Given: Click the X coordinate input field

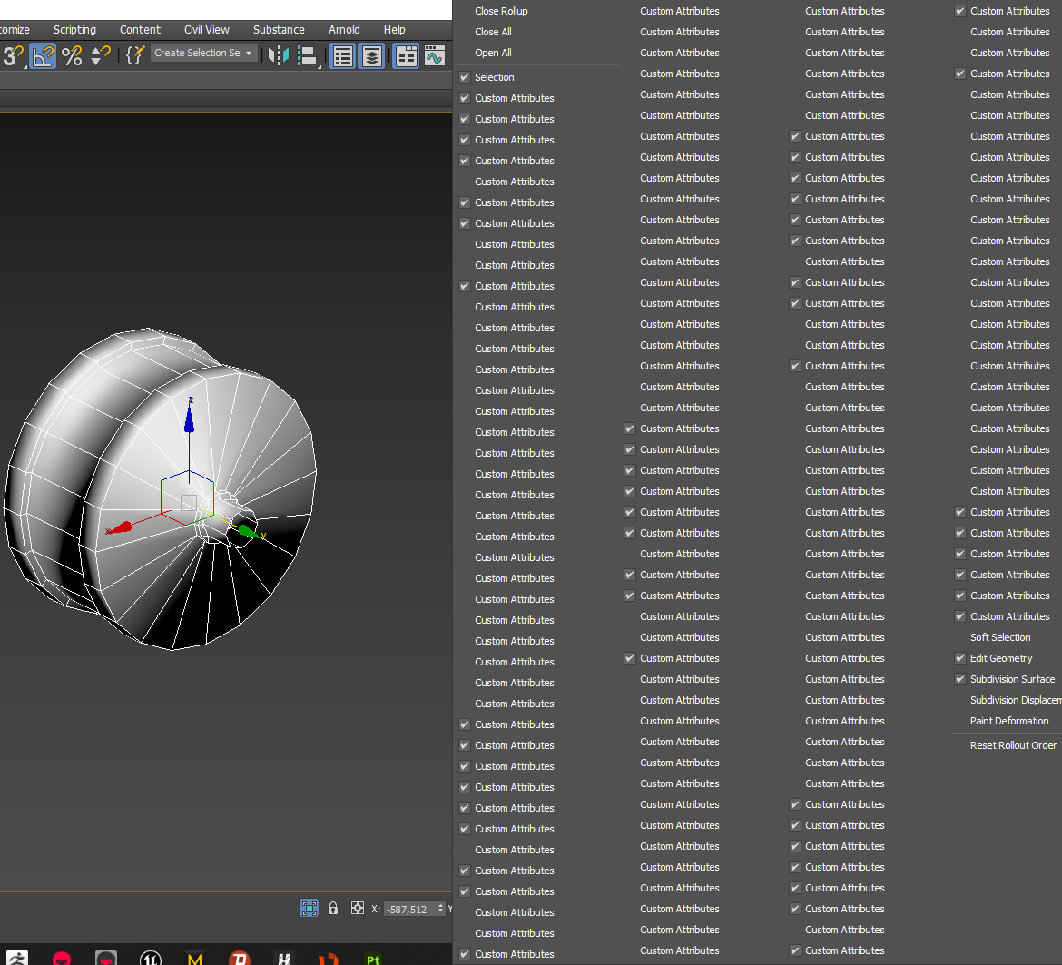Looking at the screenshot, I should click(x=408, y=909).
